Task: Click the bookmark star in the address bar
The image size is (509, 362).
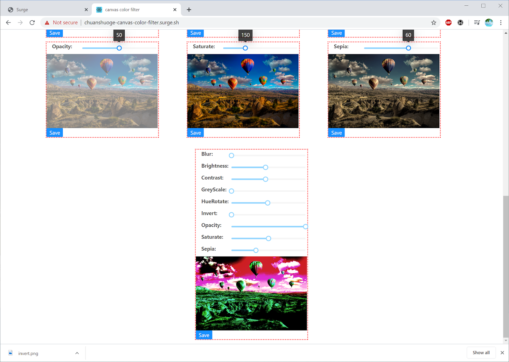Action: (x=434, y=22)
